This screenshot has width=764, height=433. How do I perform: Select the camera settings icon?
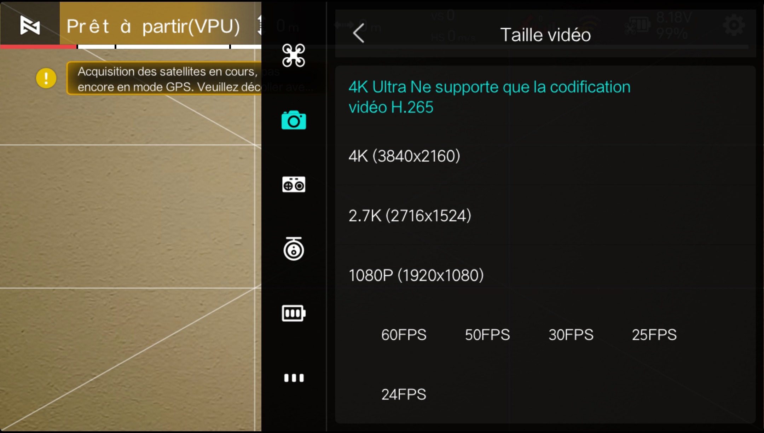(x=294, y=120)
